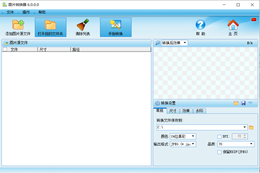Click the 尺寸 column header in file list

click(54, 50)
